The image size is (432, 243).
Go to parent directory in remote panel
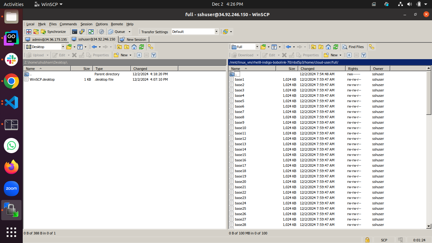[313, 47]
